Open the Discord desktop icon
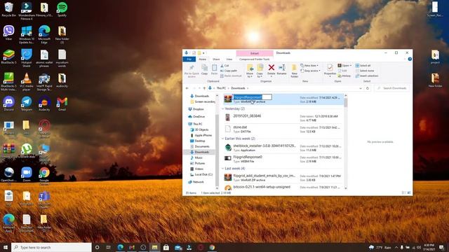 click(8, 104)
